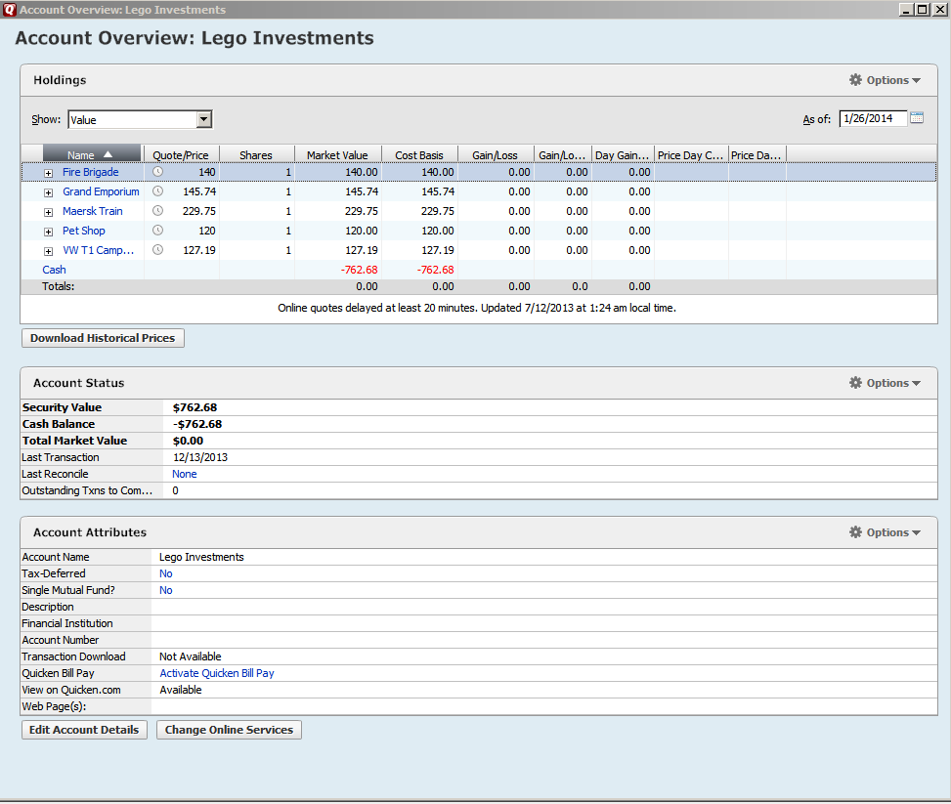Viewport: 951px width, 804px height.
Task: Click Maersk Train market value 229.75
Action: (x=362, y=211)
